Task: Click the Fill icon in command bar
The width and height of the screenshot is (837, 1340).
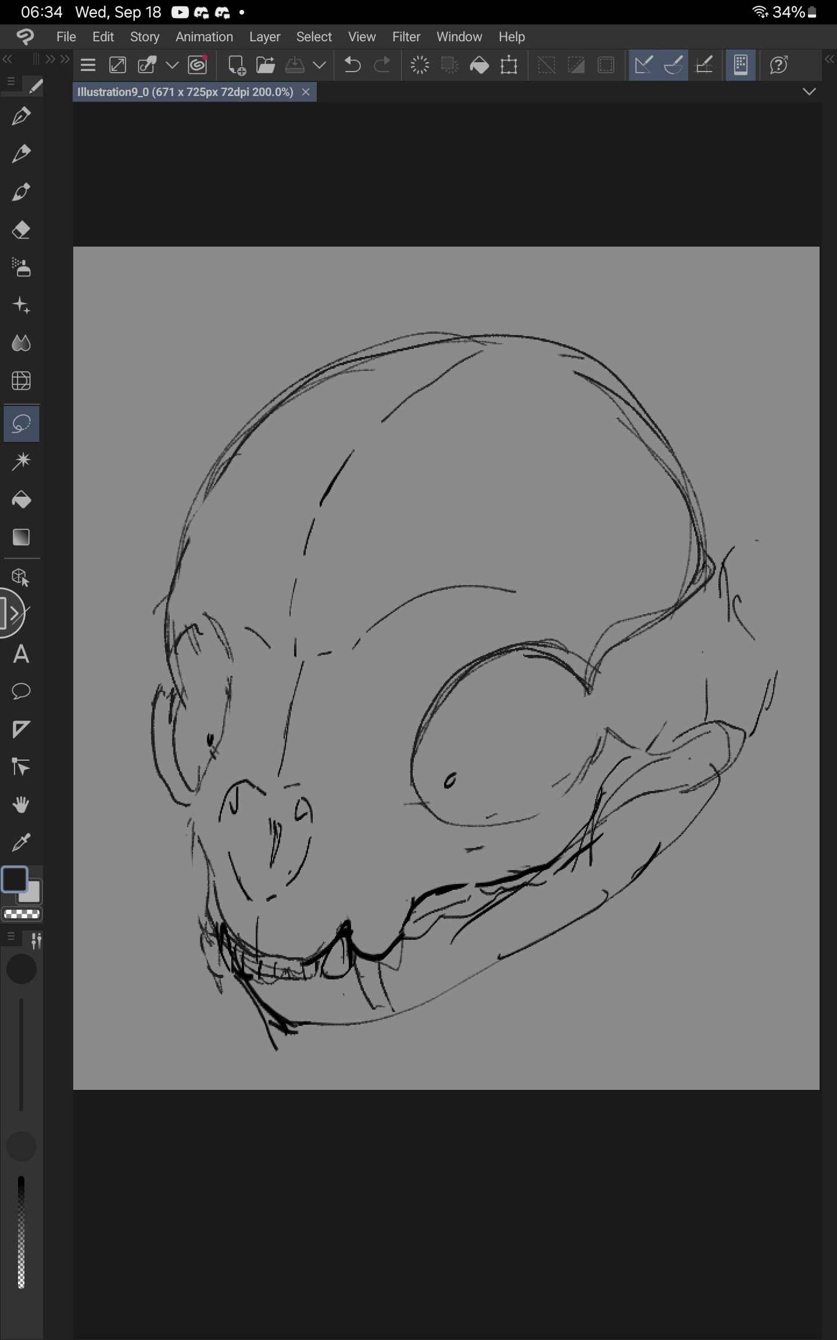Action: (x=479, y=65)
